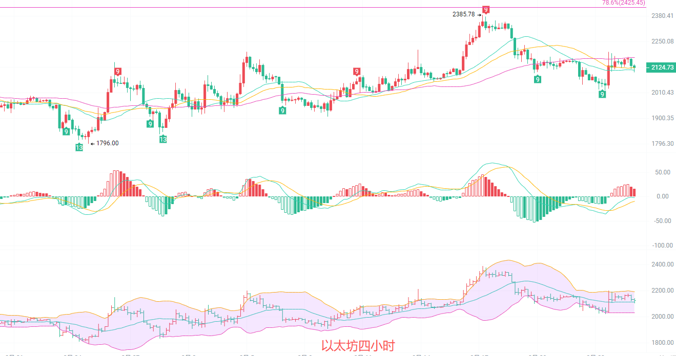This screenshot has width=676, height=356.
Task: Click the red 9 marker at 2385.78 peak
Action: pyautogui.click(x=486, y=10)
